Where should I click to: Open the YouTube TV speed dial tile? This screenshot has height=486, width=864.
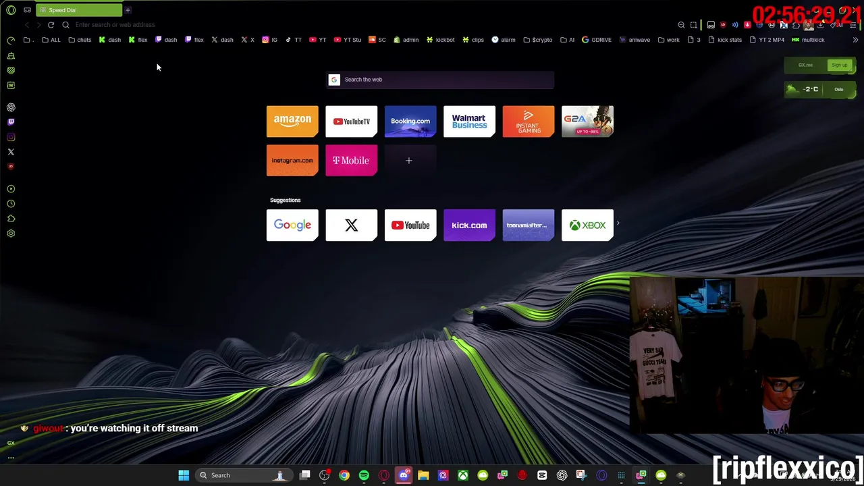pos(351,122)
